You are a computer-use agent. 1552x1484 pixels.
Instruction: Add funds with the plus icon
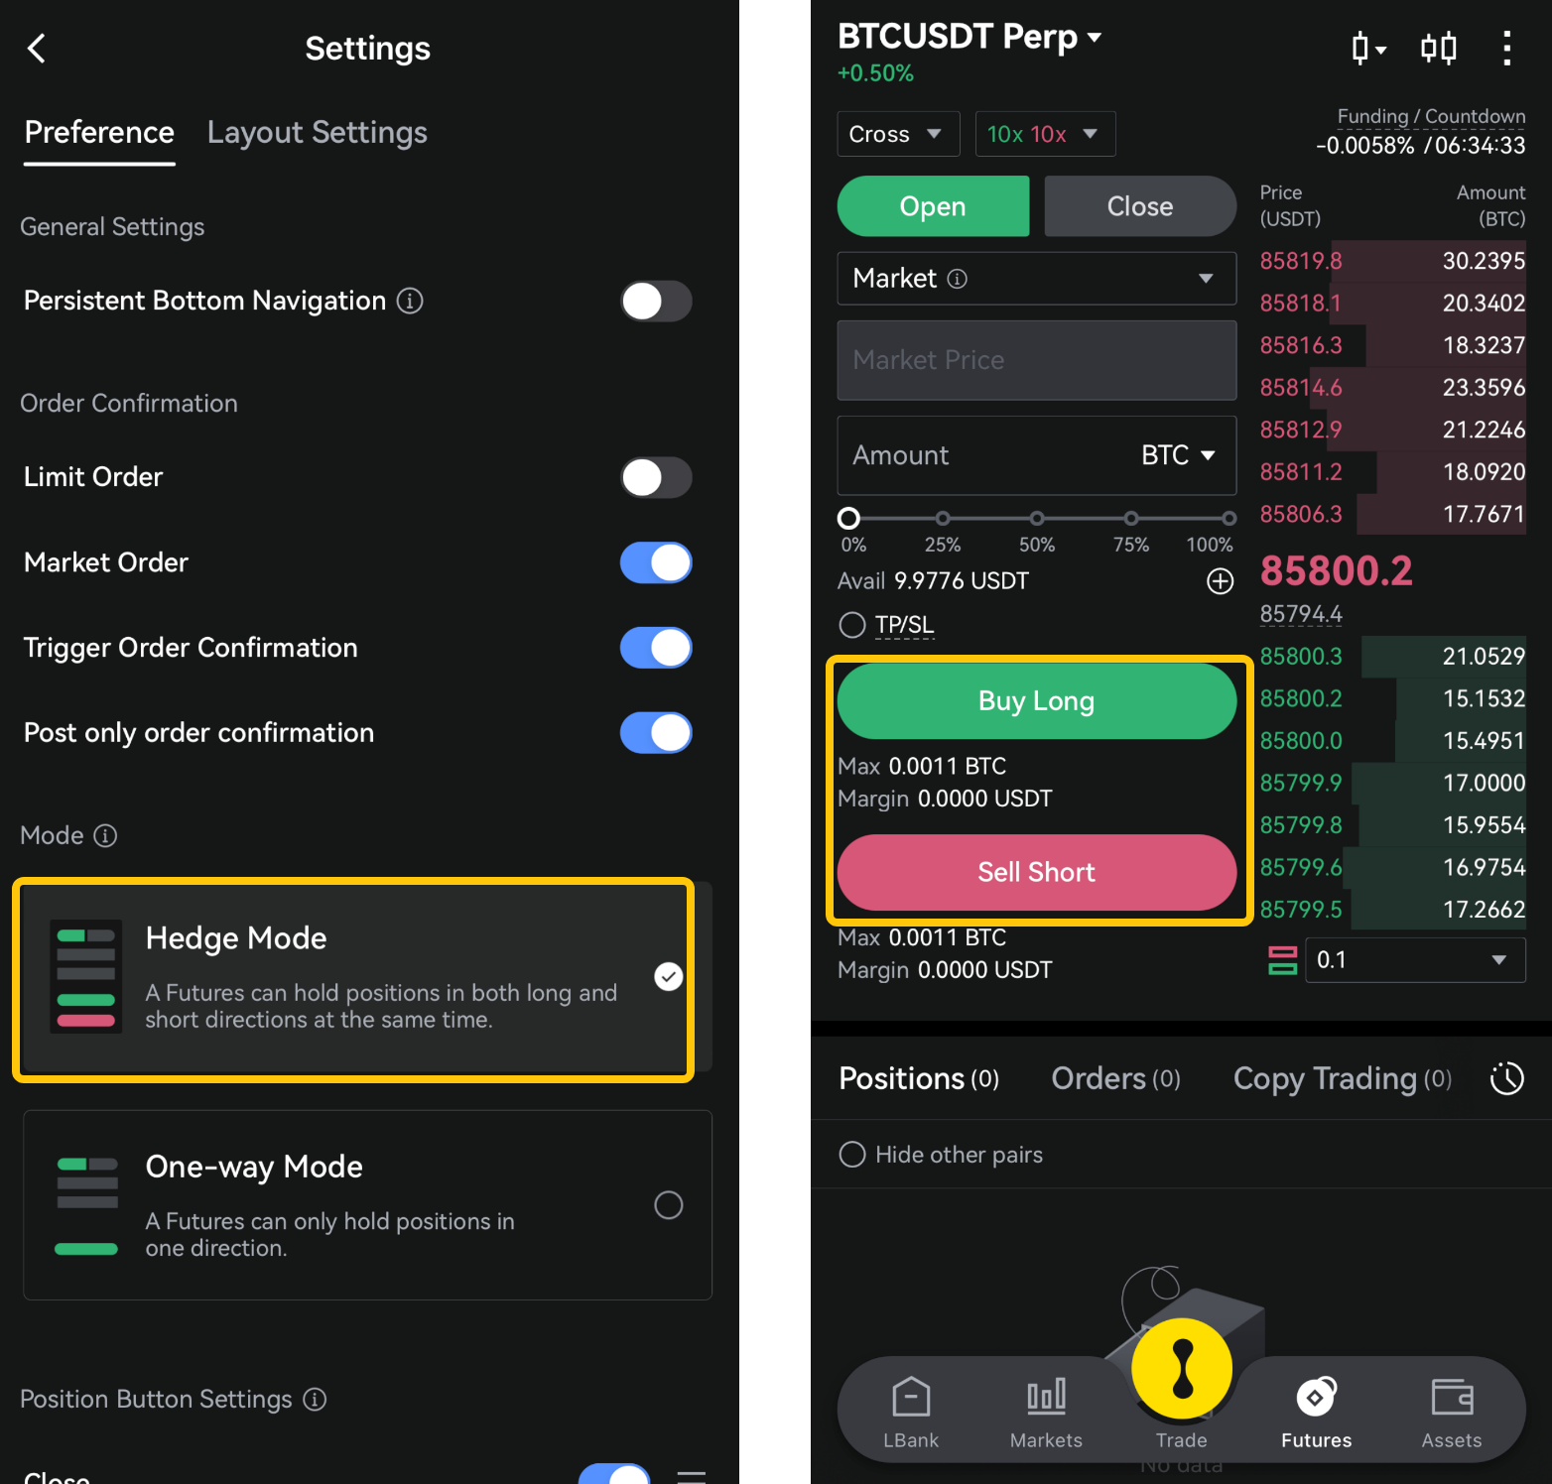coord(1220,581)
